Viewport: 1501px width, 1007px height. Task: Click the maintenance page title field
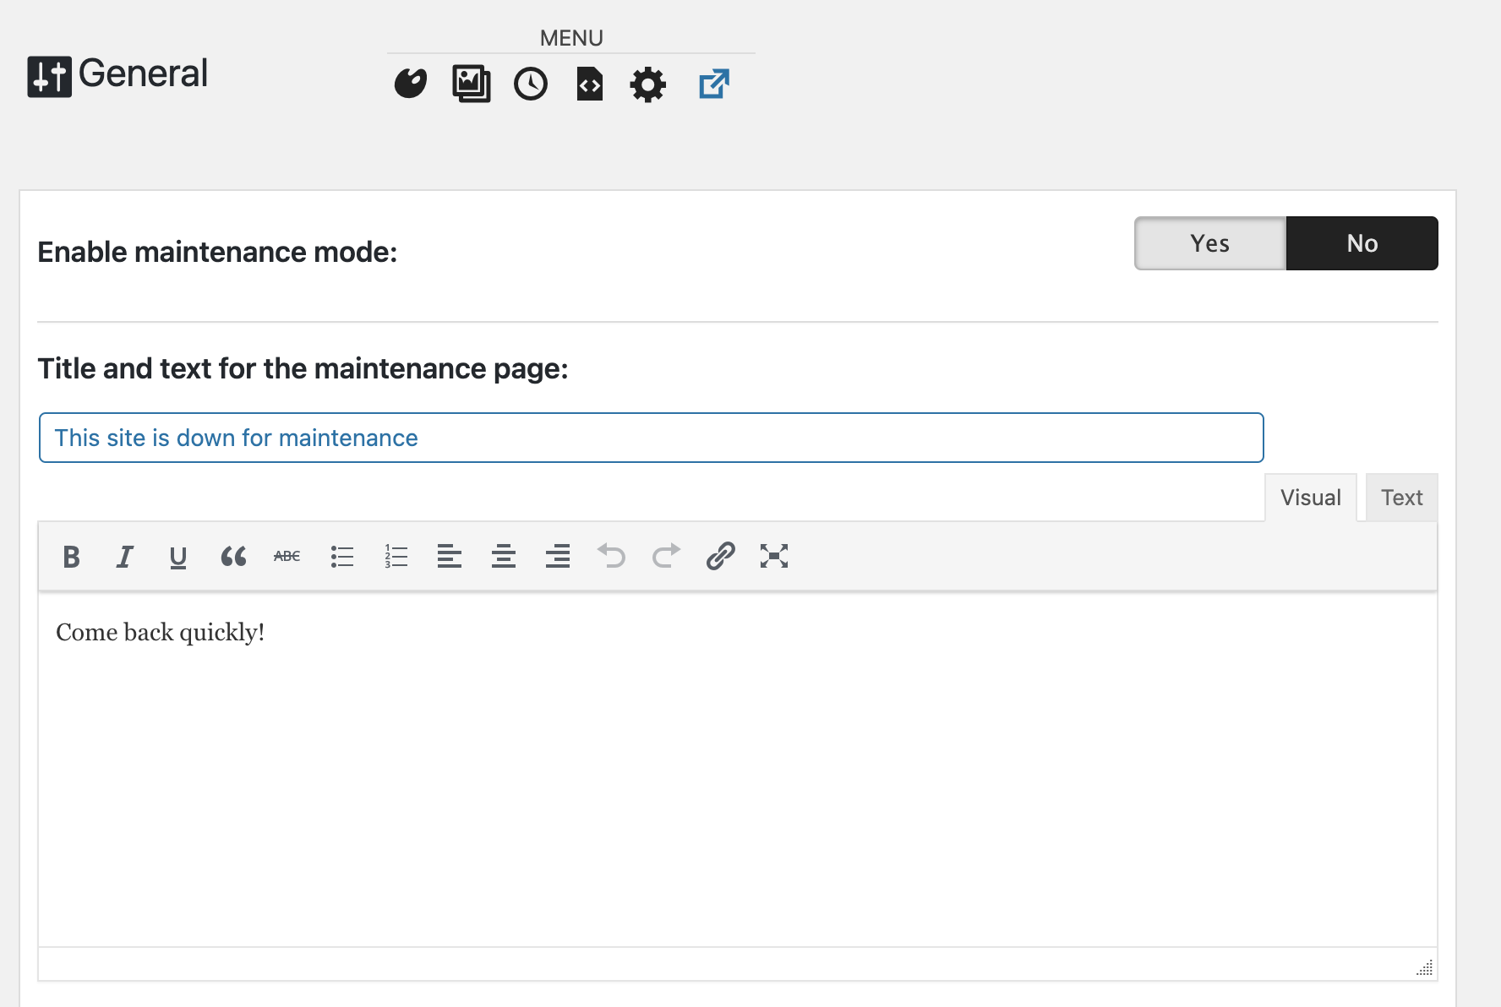click(652, 438)
